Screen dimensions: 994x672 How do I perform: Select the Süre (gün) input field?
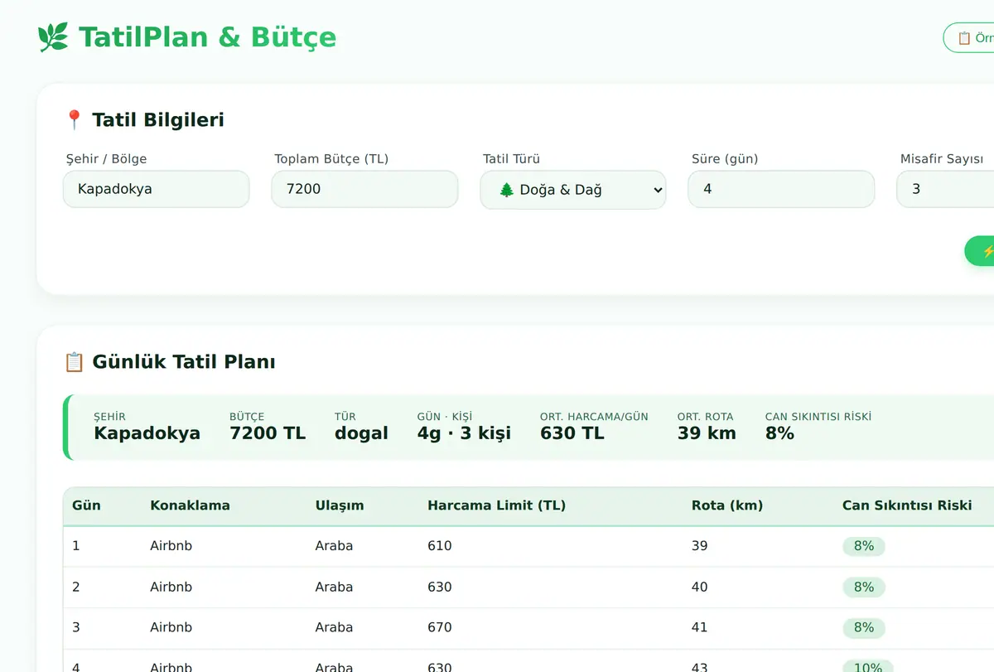click(781, 189)
